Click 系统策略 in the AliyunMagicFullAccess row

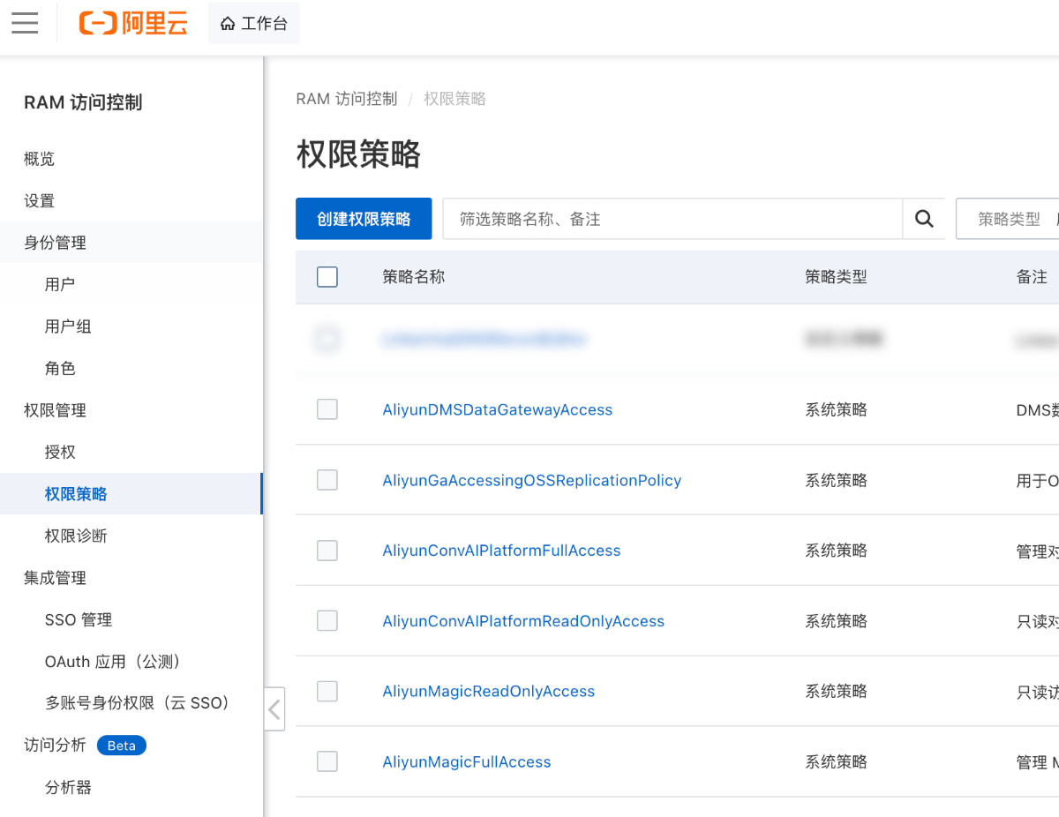(836, 761)
